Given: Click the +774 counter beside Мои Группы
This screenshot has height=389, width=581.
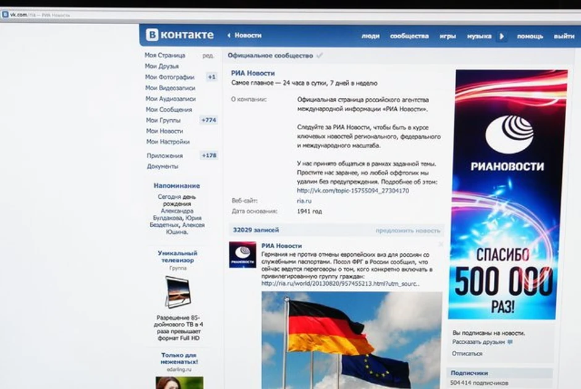Looking at the screenshot, I should coord(209,120).
